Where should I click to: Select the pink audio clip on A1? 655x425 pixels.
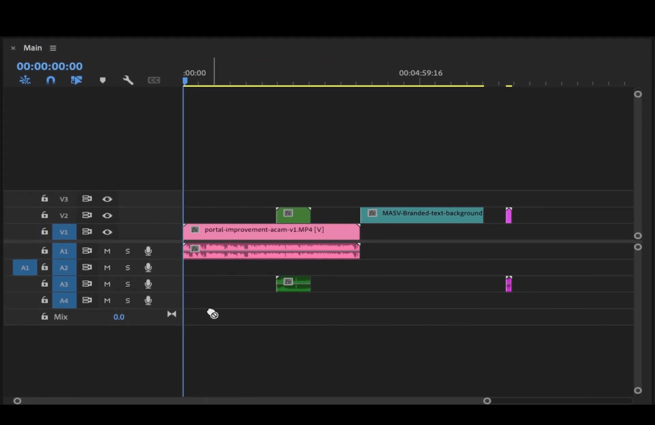coord(271,251)
